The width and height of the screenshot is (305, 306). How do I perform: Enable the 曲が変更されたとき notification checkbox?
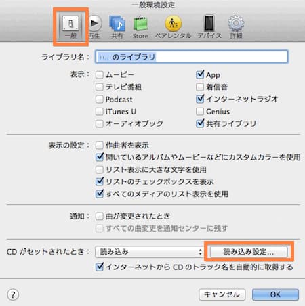99,216
